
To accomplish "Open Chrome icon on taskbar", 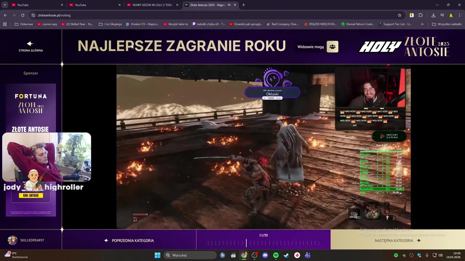I will click(244, 255).
